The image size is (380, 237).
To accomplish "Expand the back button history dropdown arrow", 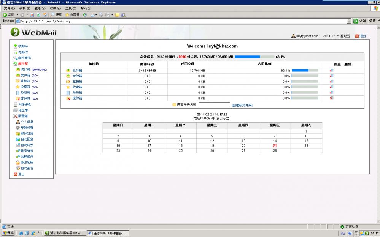I will click(17, 15).
